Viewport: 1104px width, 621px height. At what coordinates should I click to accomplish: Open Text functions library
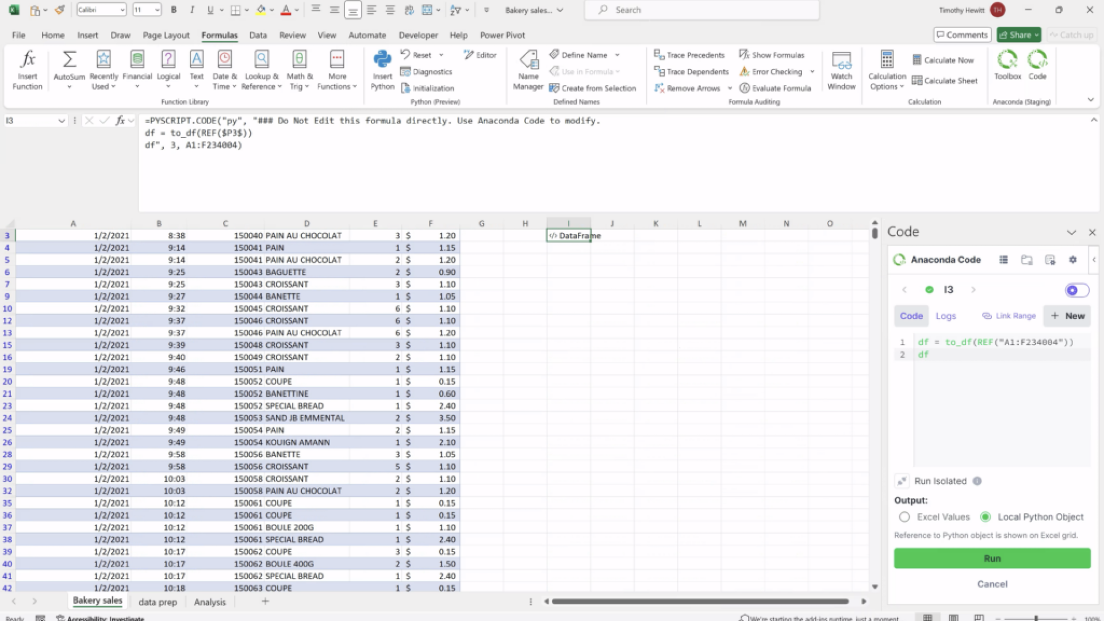pyautogui.click(x=197, y=70)
